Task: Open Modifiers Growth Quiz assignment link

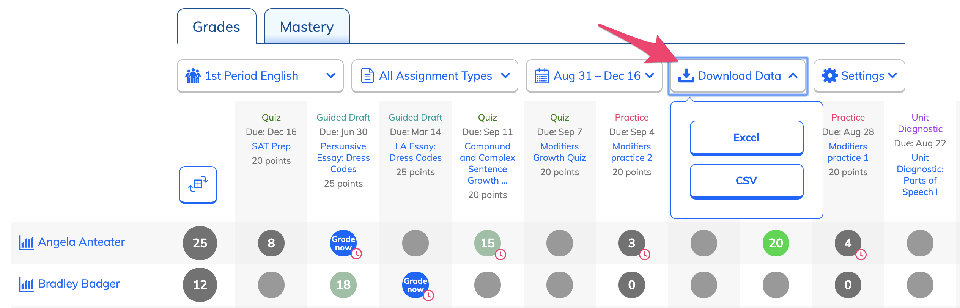Action: click(560, 152)
